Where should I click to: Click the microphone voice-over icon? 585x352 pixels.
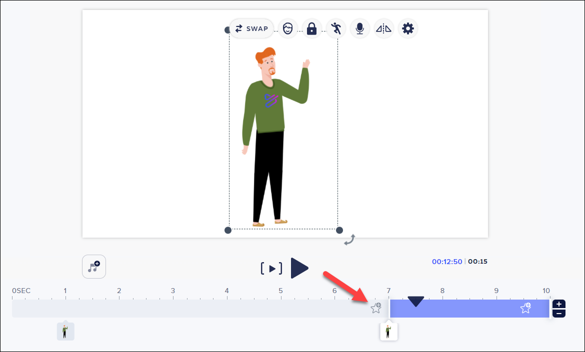(x=359, y=28)
